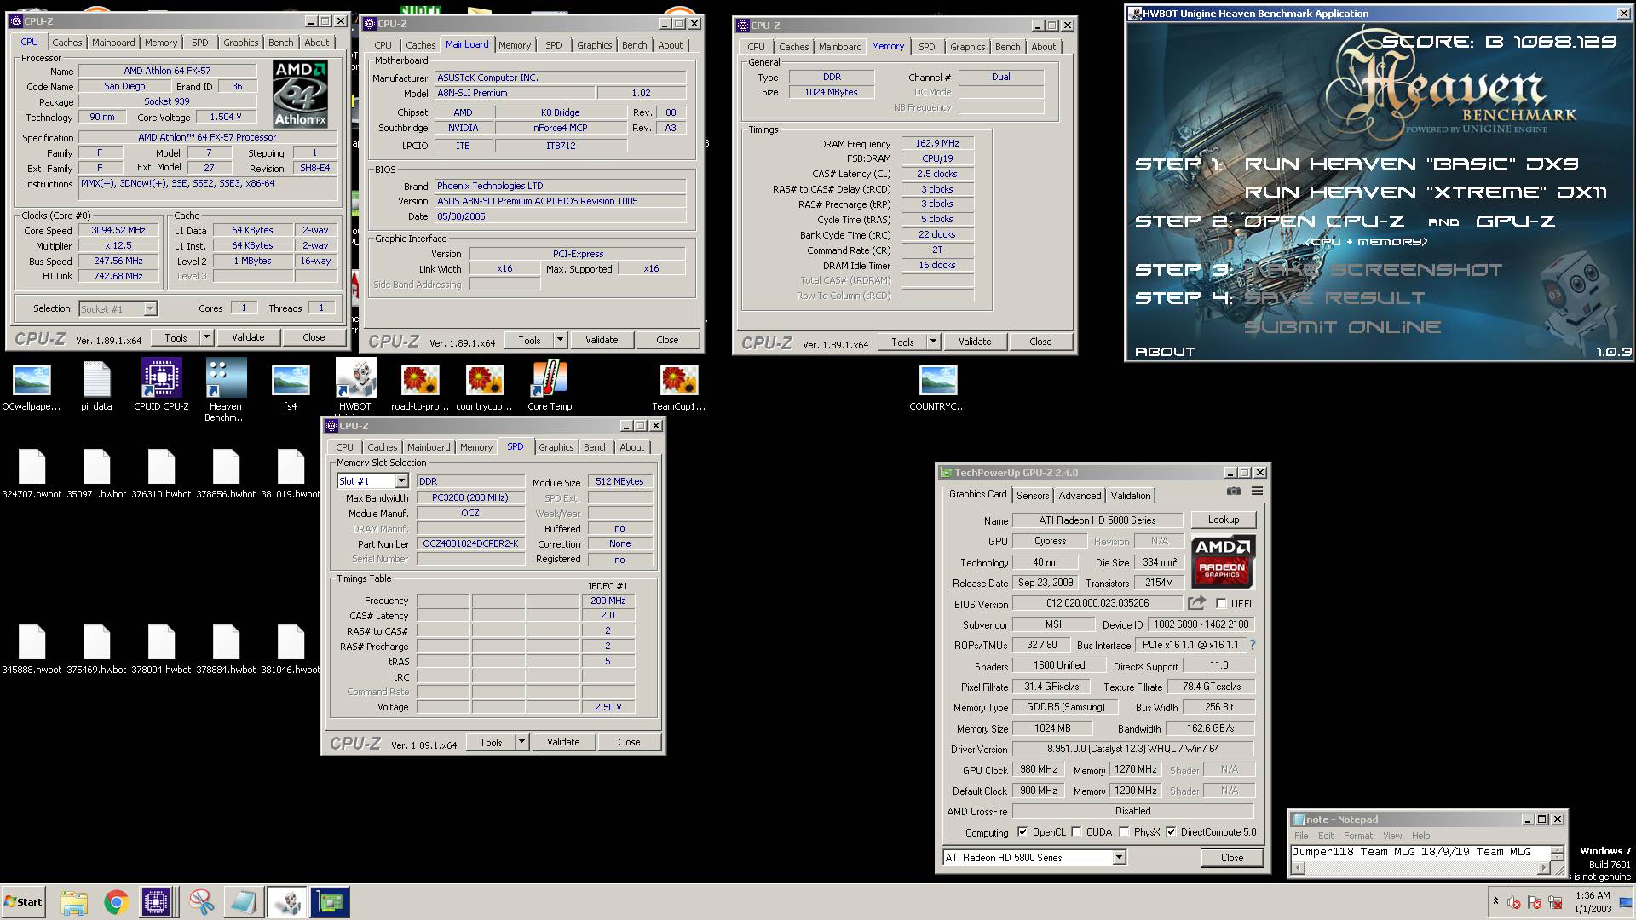Expand the Socket #1 selection dropdown
The height and width of the screenshot is (920, 1636).
(150, 308)
